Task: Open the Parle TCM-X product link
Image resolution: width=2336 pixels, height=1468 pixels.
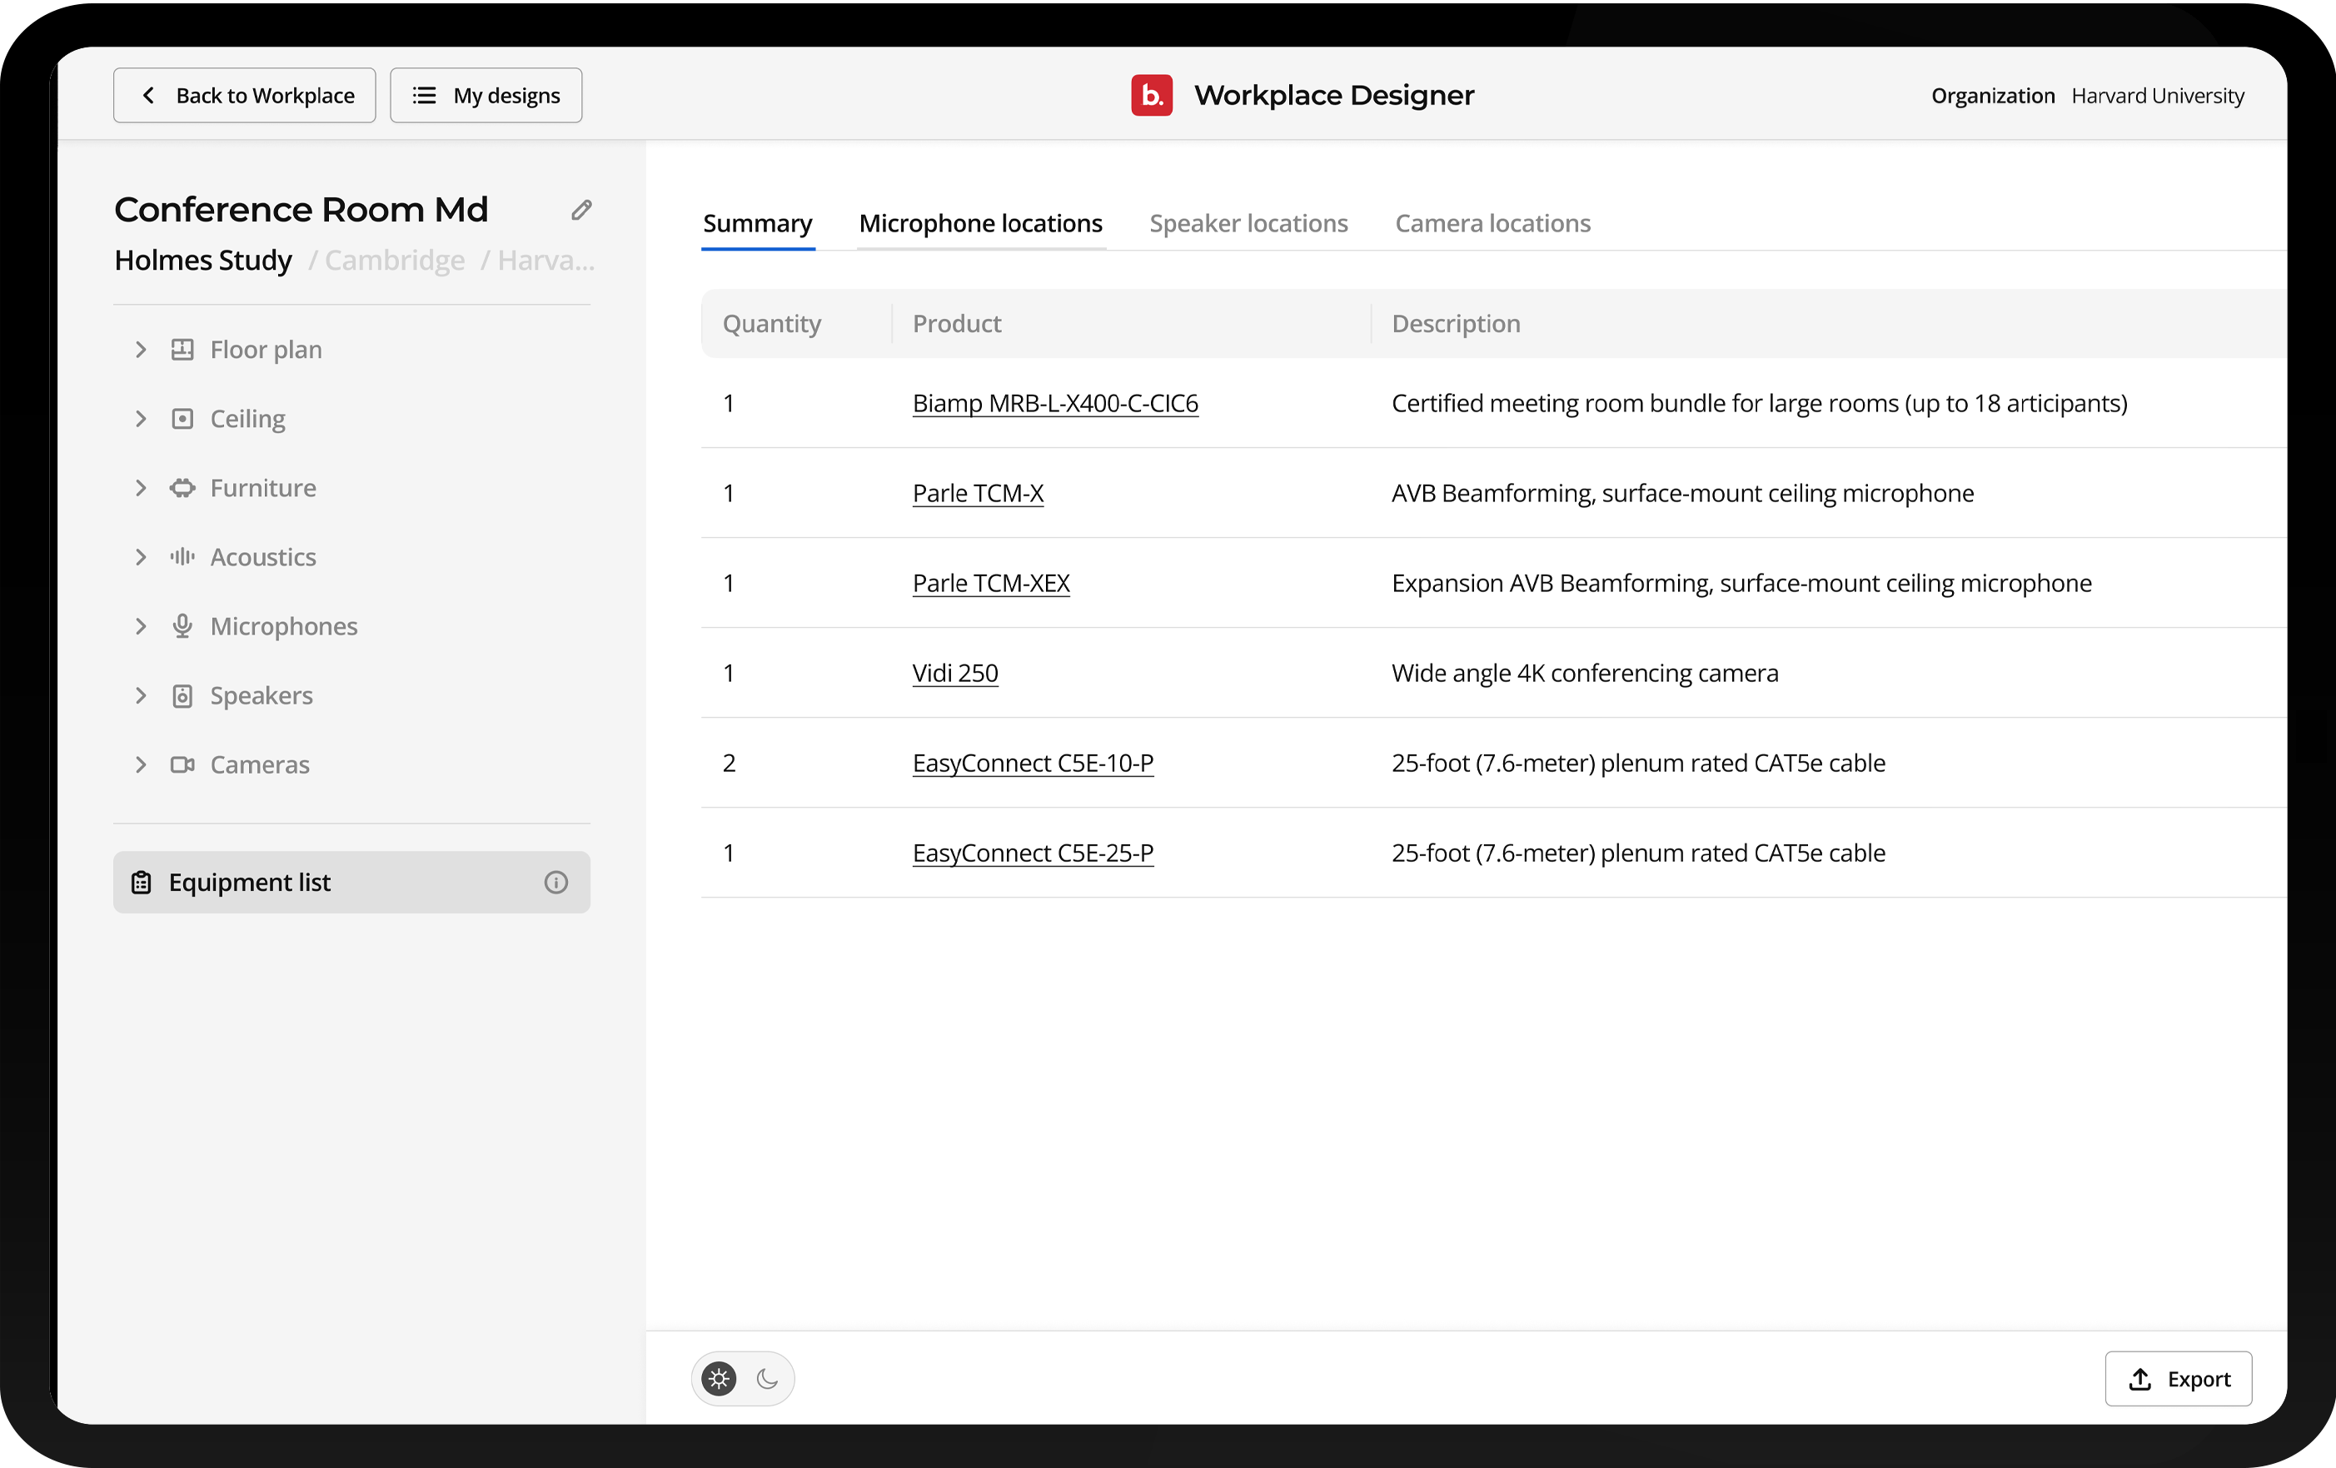Action: pyautogui.click(x=978, y=493)
